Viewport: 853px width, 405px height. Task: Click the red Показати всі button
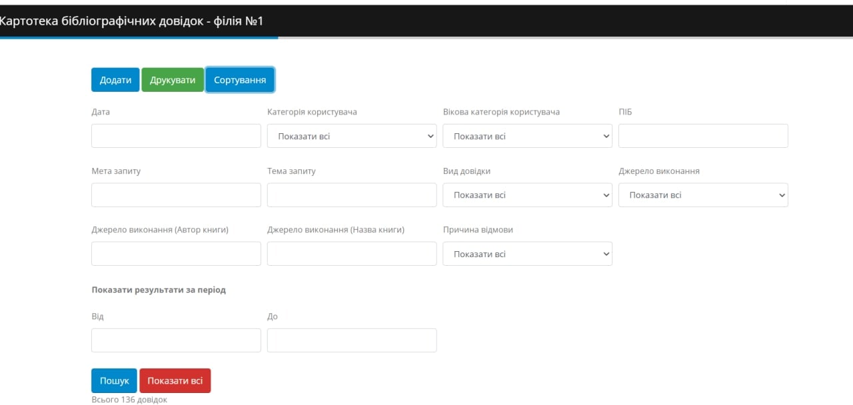click(x=175, y=381)
